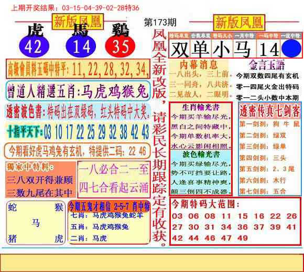Click the 透密传真七剑客 heading
The height and width of the screenshot is (272, 304).
click(270, 111)
